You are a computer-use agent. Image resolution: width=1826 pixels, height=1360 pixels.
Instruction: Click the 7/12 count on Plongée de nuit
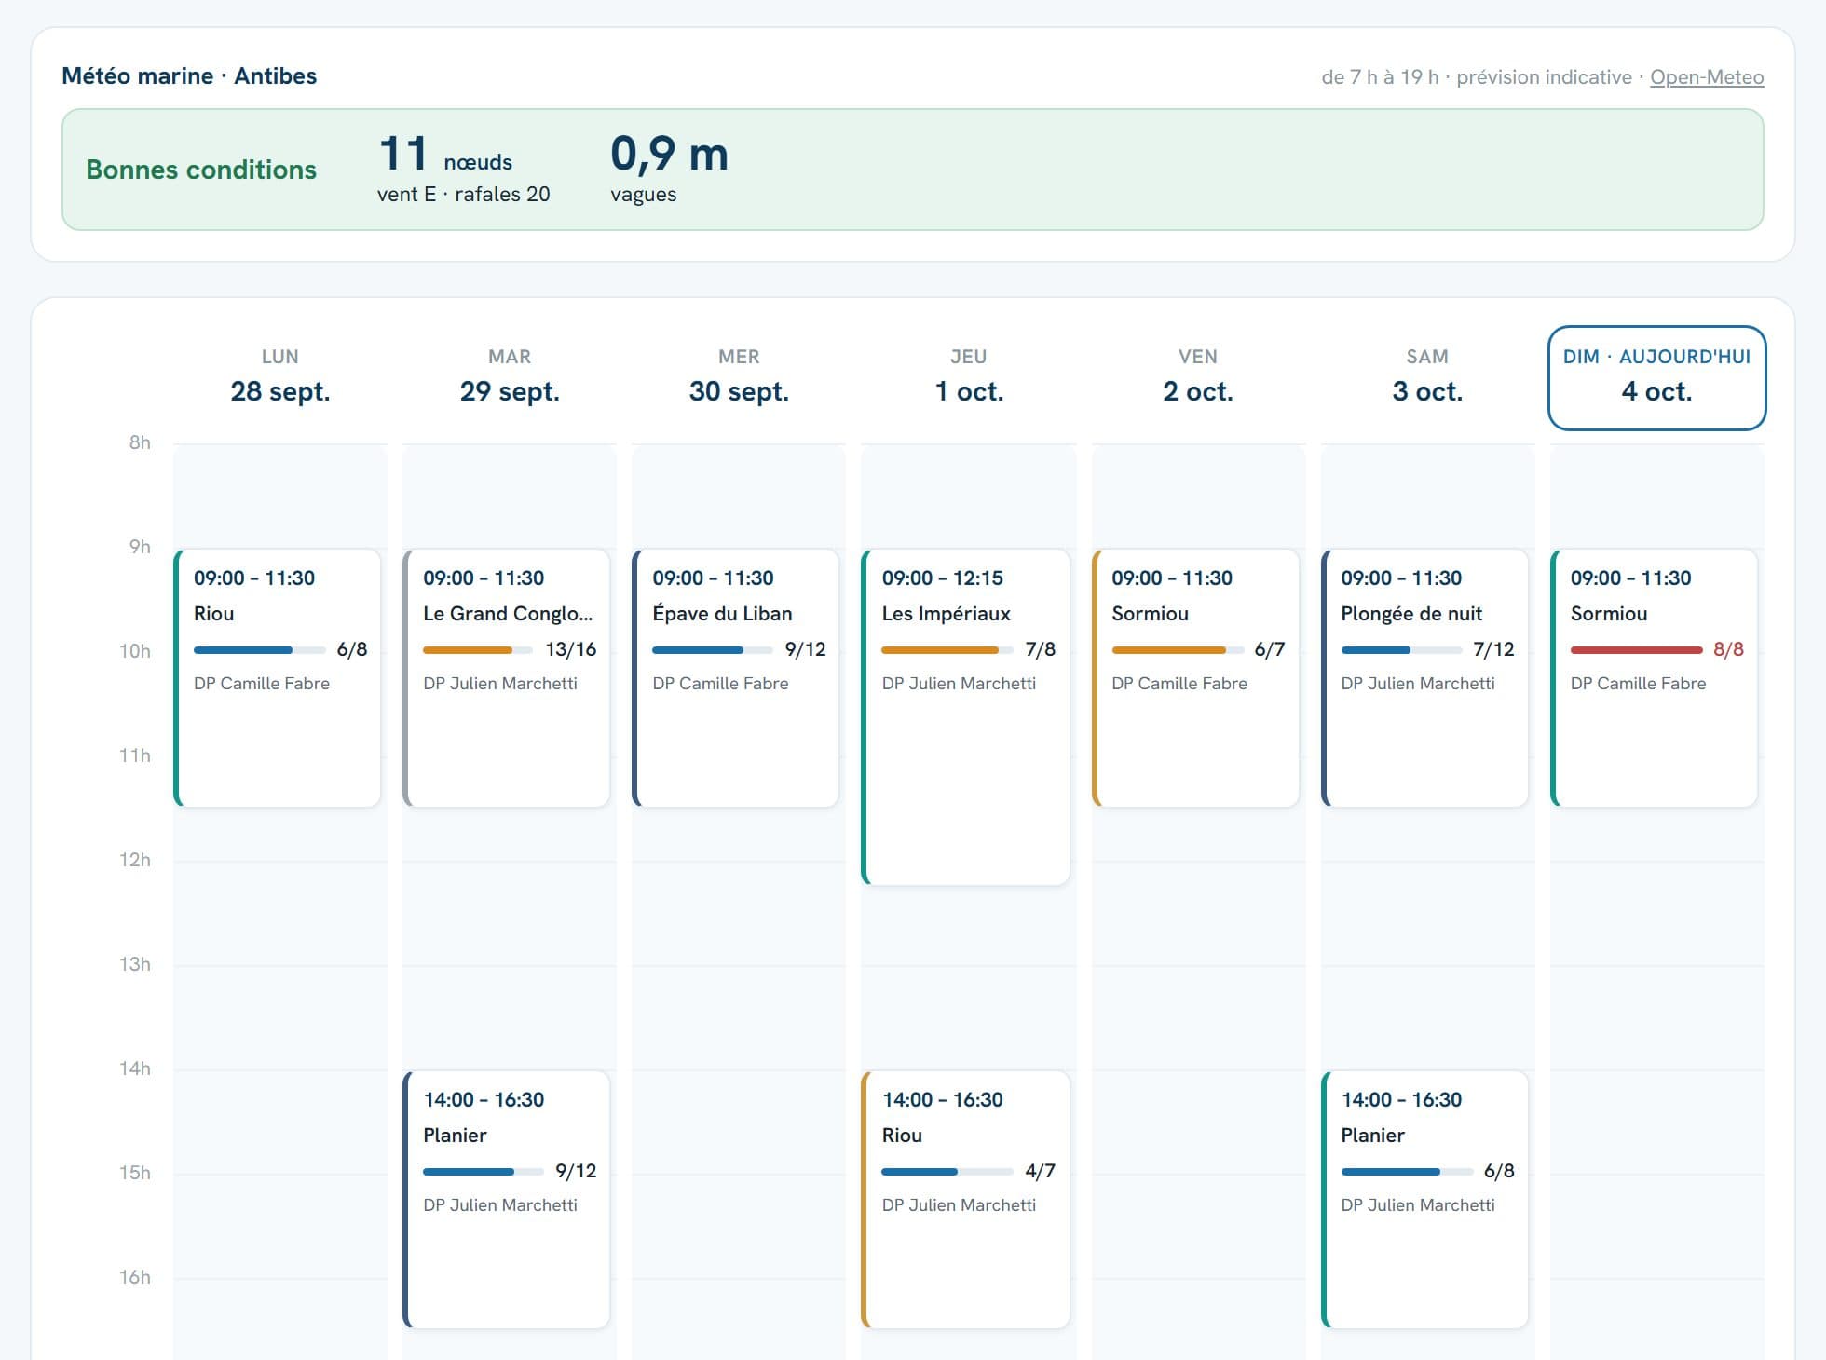pos(1493,649)
